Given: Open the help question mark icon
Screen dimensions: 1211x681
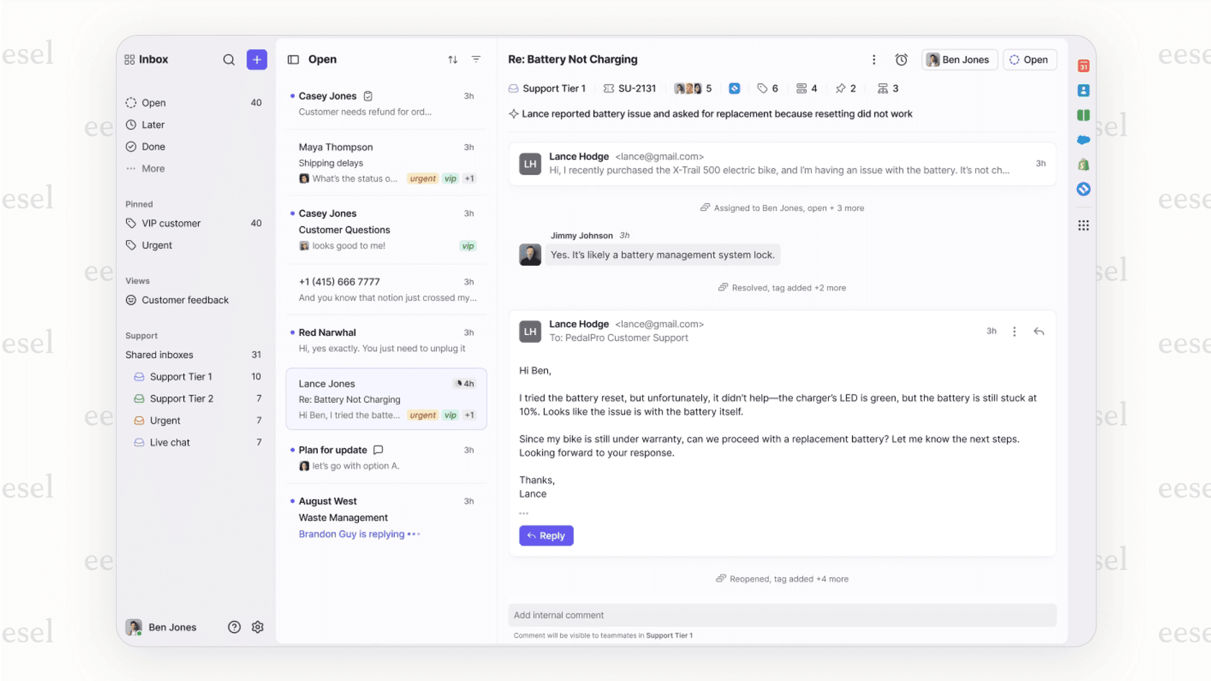Looking at the screenshot, I should pyautogui.click(x=234, y=627).
